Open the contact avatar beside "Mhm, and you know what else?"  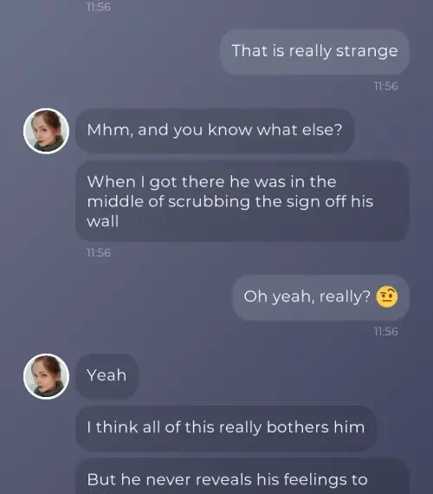(46, 131)
